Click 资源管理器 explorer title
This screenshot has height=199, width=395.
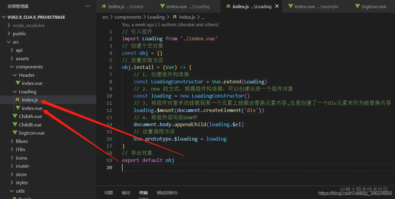[x=18, y=6]
